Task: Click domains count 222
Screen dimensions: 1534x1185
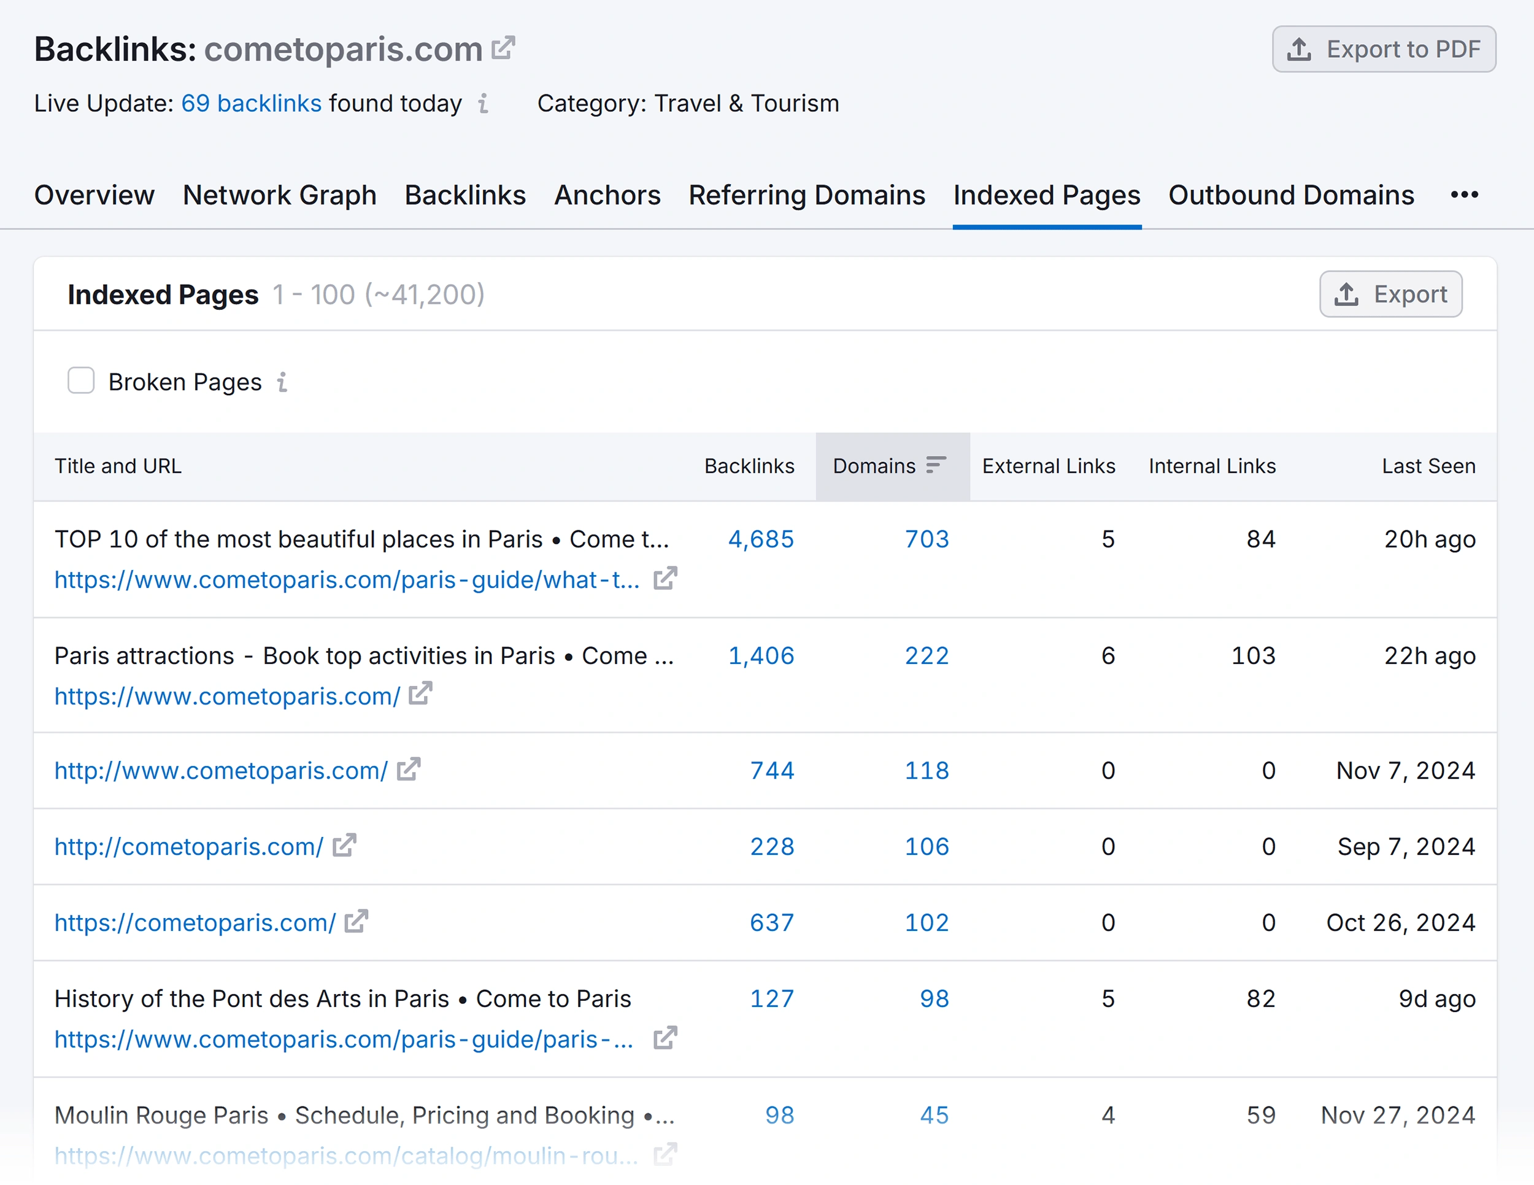Action: (927, 655)
